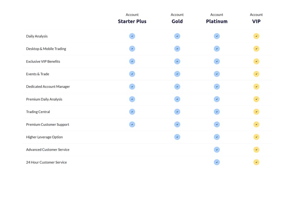286x199 pixels.
Task: Click Daily Analysis yellow checkmark under VIP
Action: [256, 36]
